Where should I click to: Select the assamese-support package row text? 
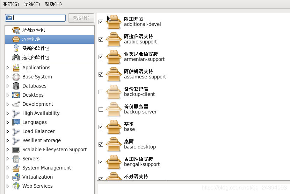[145, 74]
